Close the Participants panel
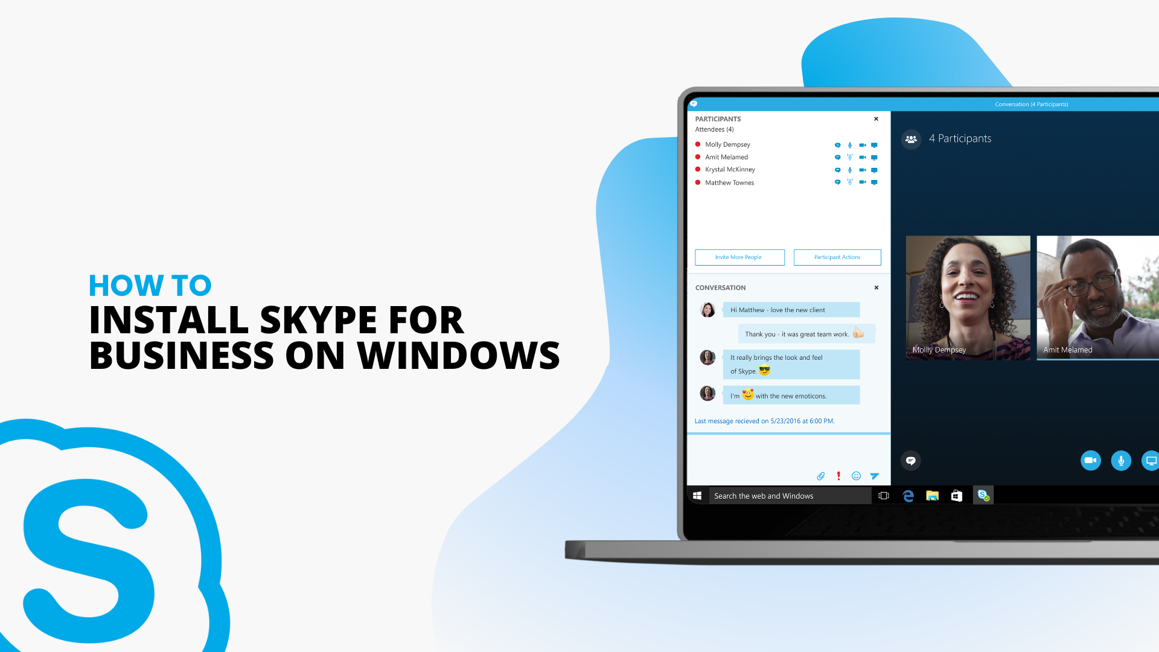 (x=876, y=118)
